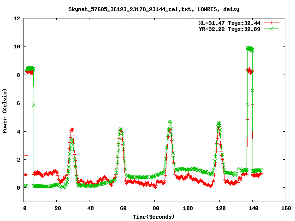Click y-axis tick label 8

pyautogui.click(x=18, y=75)
